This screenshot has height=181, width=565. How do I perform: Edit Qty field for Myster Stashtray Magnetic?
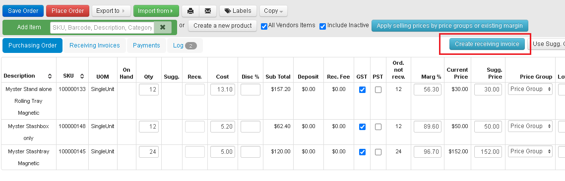(x=149, y=152)
